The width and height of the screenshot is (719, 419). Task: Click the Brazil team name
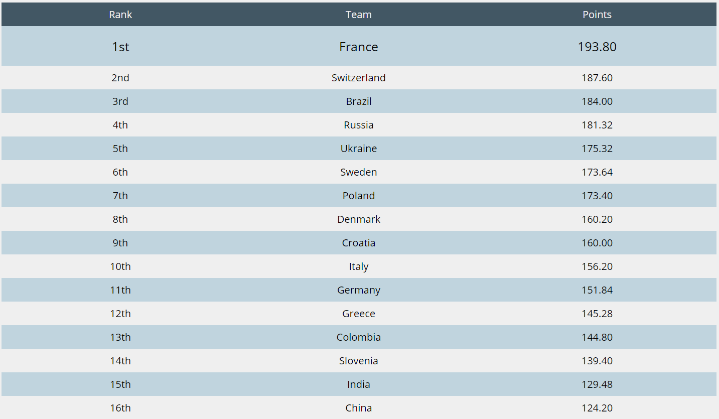click(x=359, y=101)
